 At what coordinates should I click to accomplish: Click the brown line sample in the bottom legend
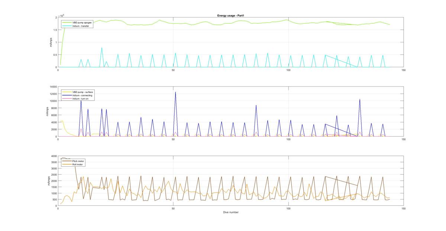pos(67,161)
